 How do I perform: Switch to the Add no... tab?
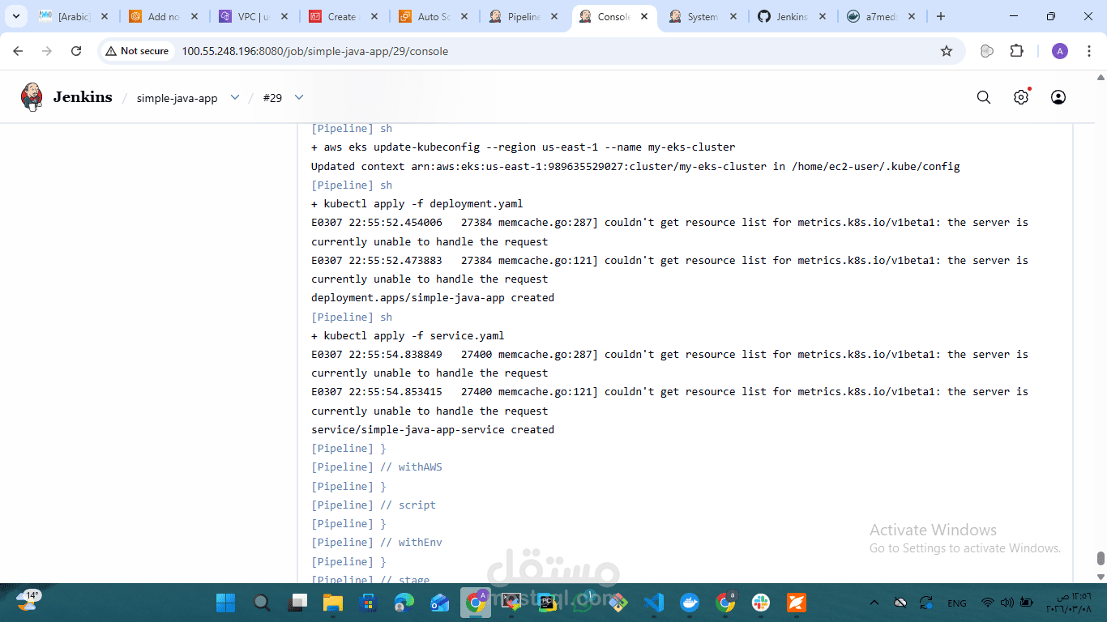164,16
